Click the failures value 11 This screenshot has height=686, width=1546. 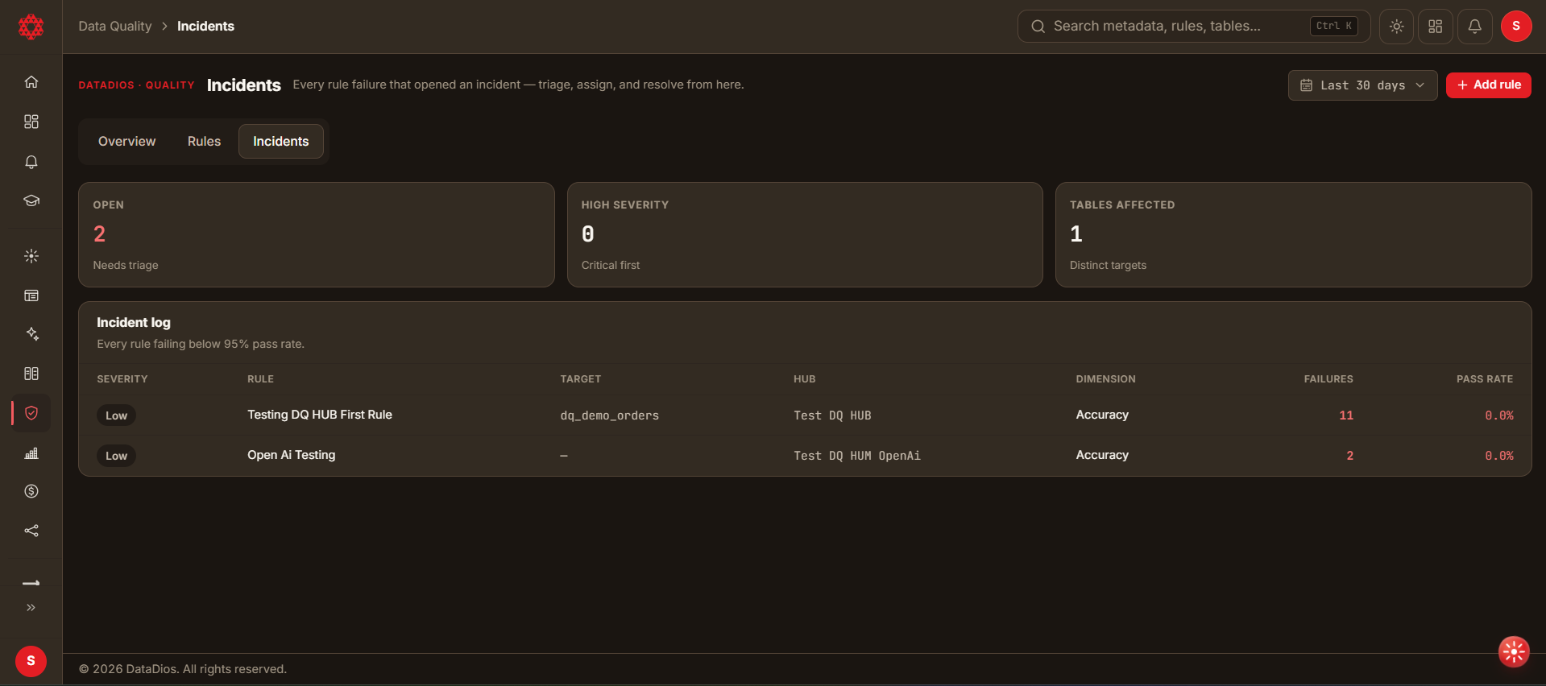point(1346,415)
